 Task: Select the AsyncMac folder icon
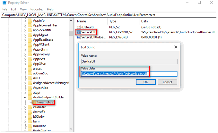pos(30,88)
